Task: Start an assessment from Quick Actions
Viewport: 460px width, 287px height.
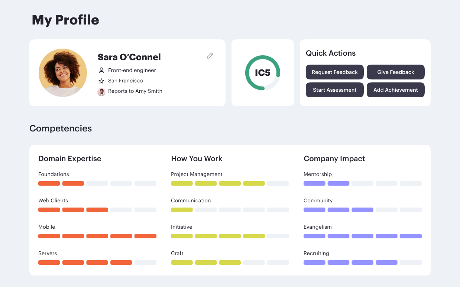Action: (x=334, y=90)
